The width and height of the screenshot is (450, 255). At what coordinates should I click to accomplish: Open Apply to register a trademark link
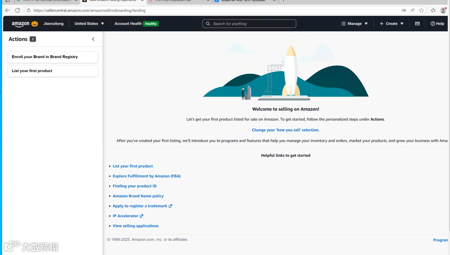click(142, 206)
